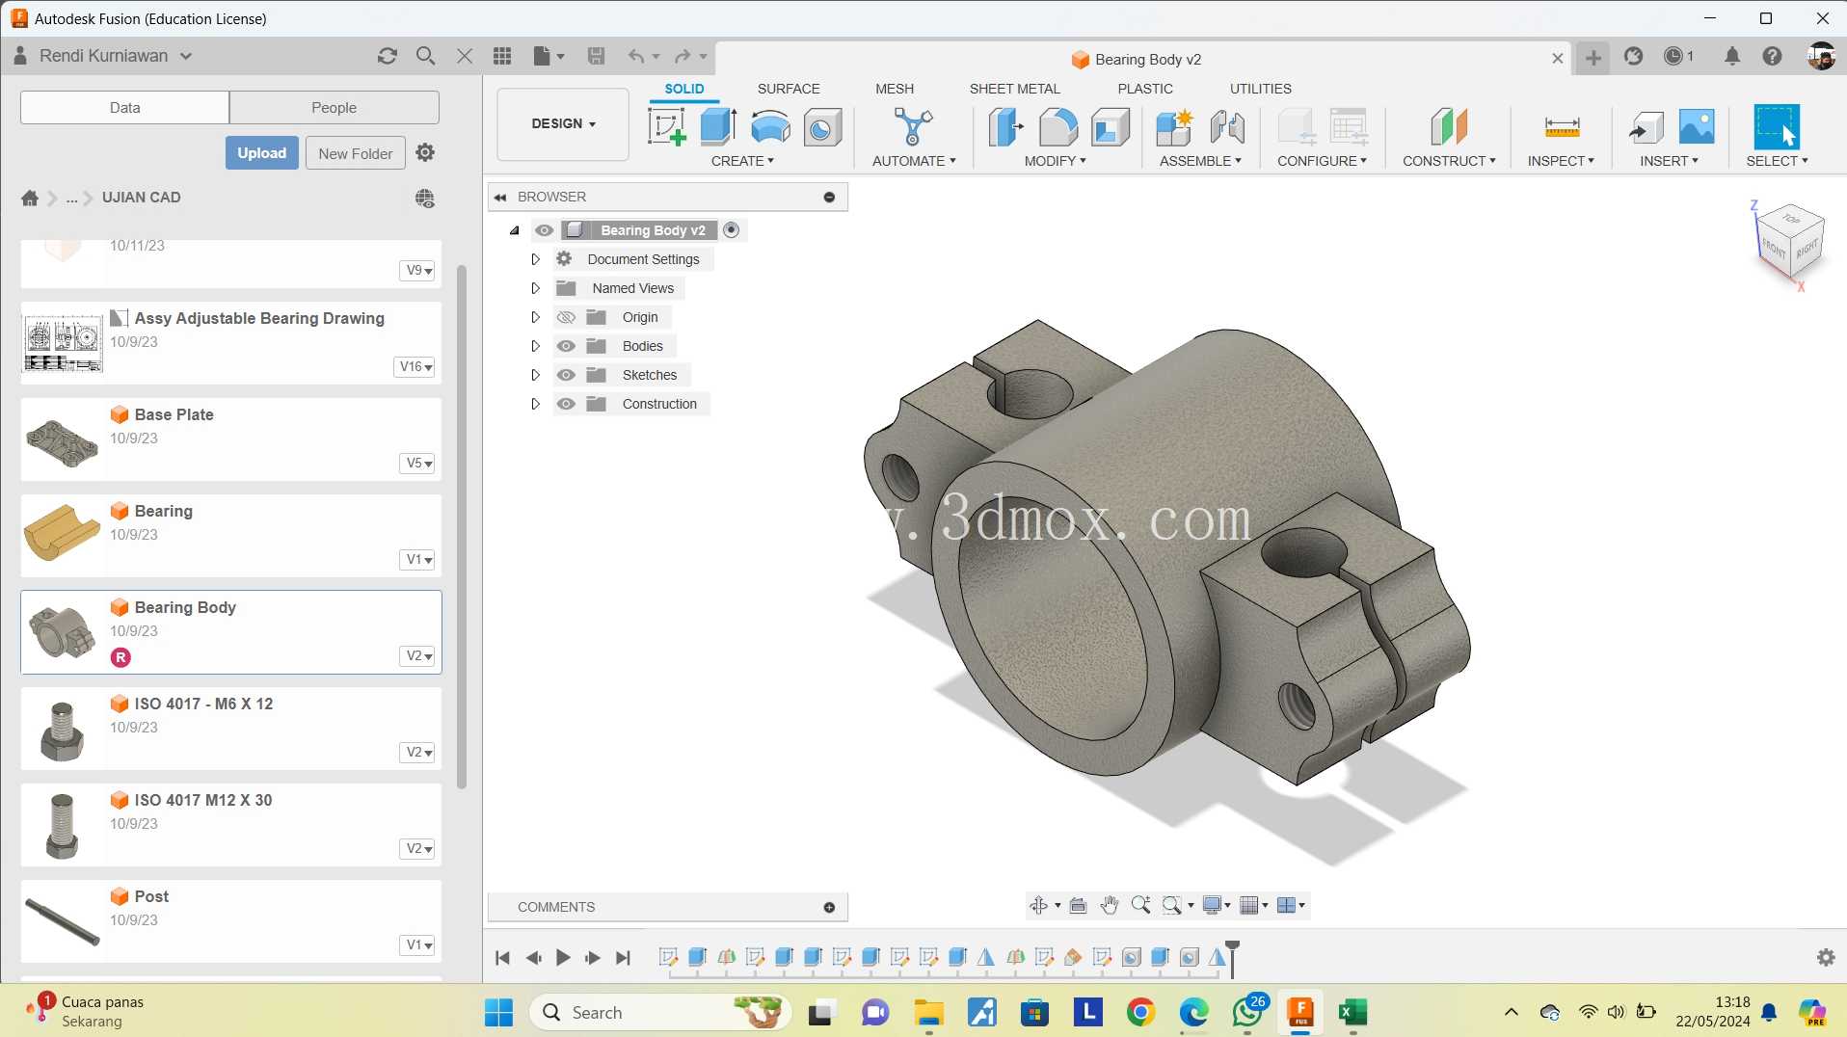Save the document
The width and height of the screenshot is (1847, 1037).
[x=597, y=56]
